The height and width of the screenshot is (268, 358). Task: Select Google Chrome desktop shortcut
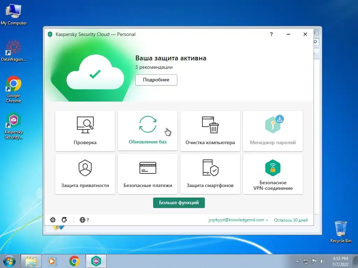click(x=14, y=89)
